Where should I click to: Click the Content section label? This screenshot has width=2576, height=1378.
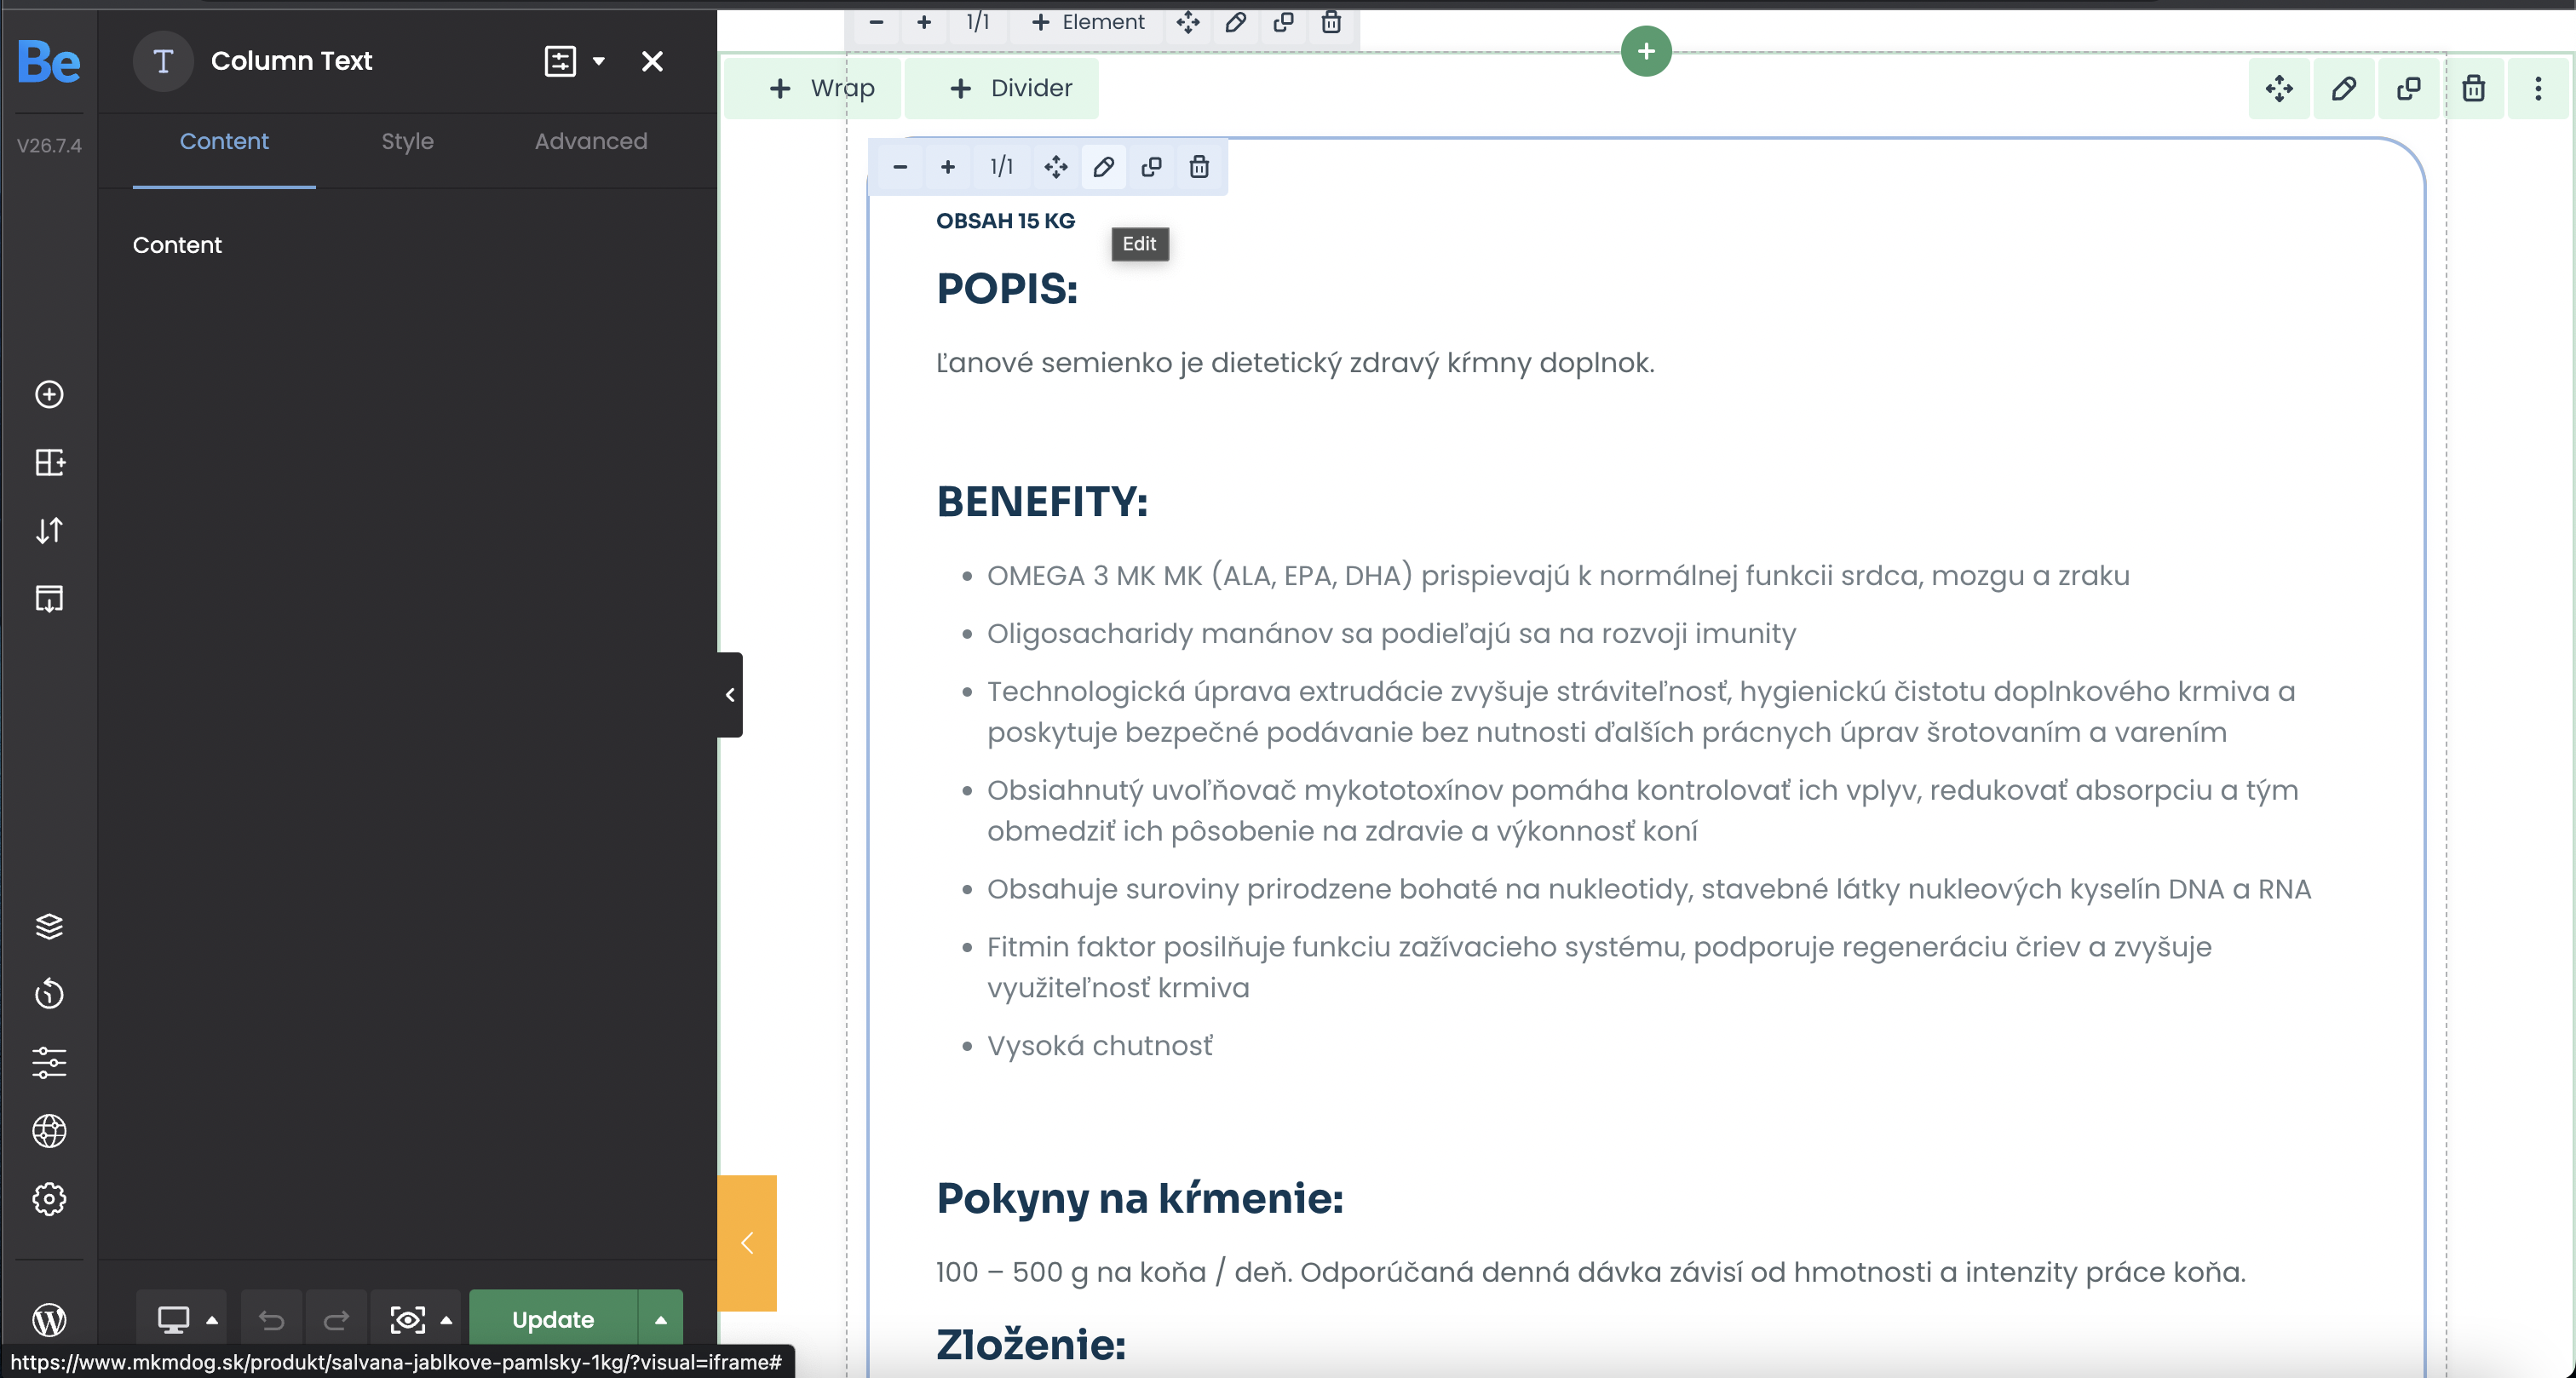177,245
